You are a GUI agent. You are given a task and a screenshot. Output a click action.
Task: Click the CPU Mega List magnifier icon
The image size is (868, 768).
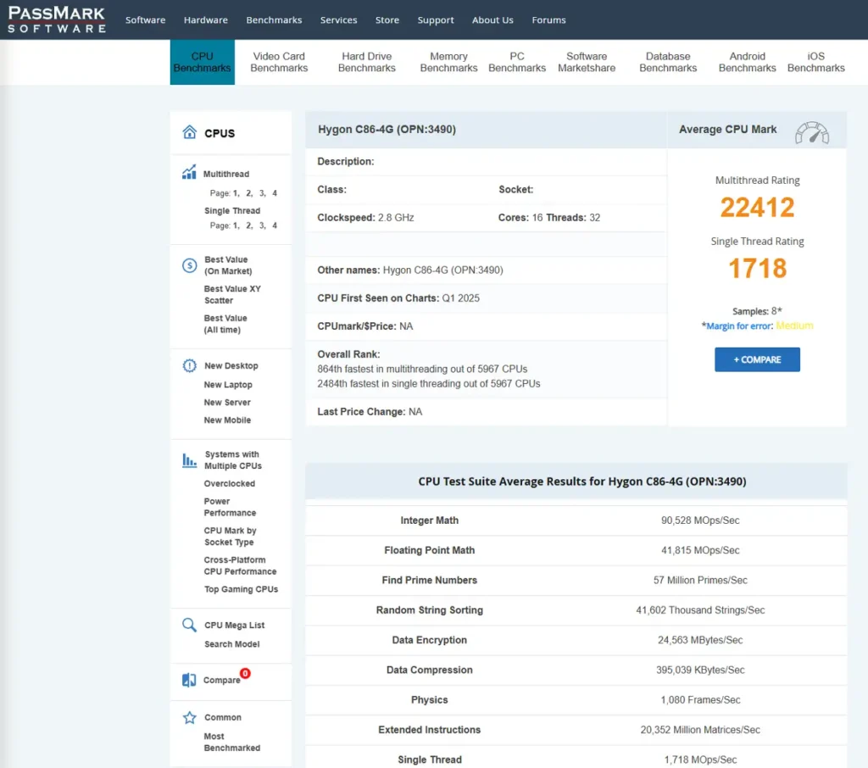pos(189,625)
